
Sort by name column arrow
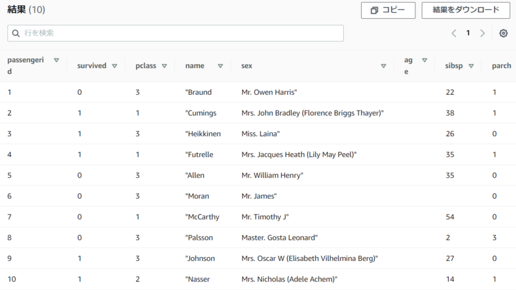(220, 66)
